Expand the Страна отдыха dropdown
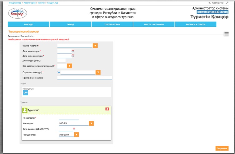The image size is (235, 154). coord(98,72)
